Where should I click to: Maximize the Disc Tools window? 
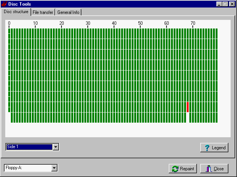(x=225, y=4)
